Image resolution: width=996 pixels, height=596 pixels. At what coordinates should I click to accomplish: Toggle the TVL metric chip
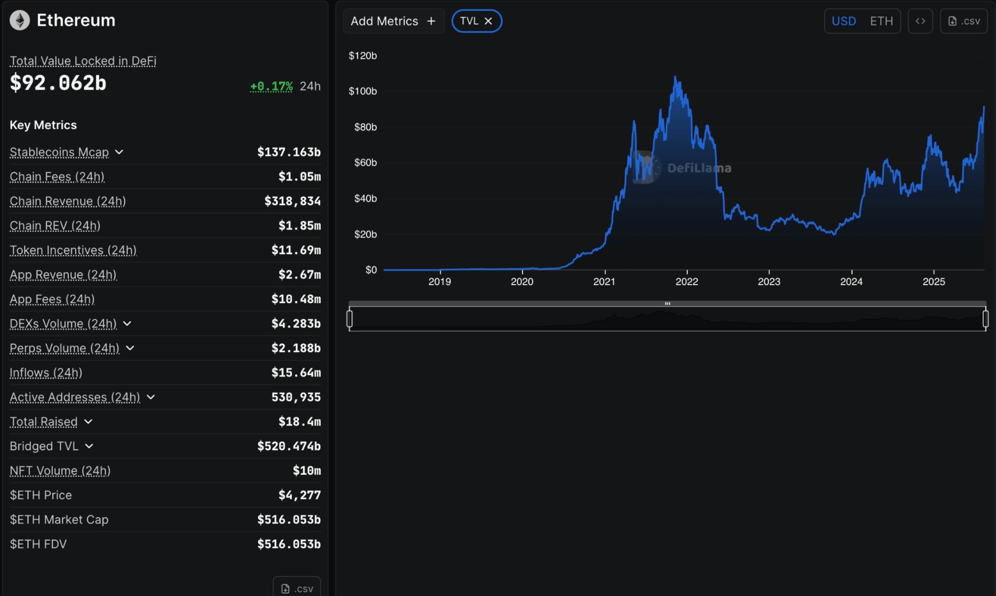coord(469,21)
